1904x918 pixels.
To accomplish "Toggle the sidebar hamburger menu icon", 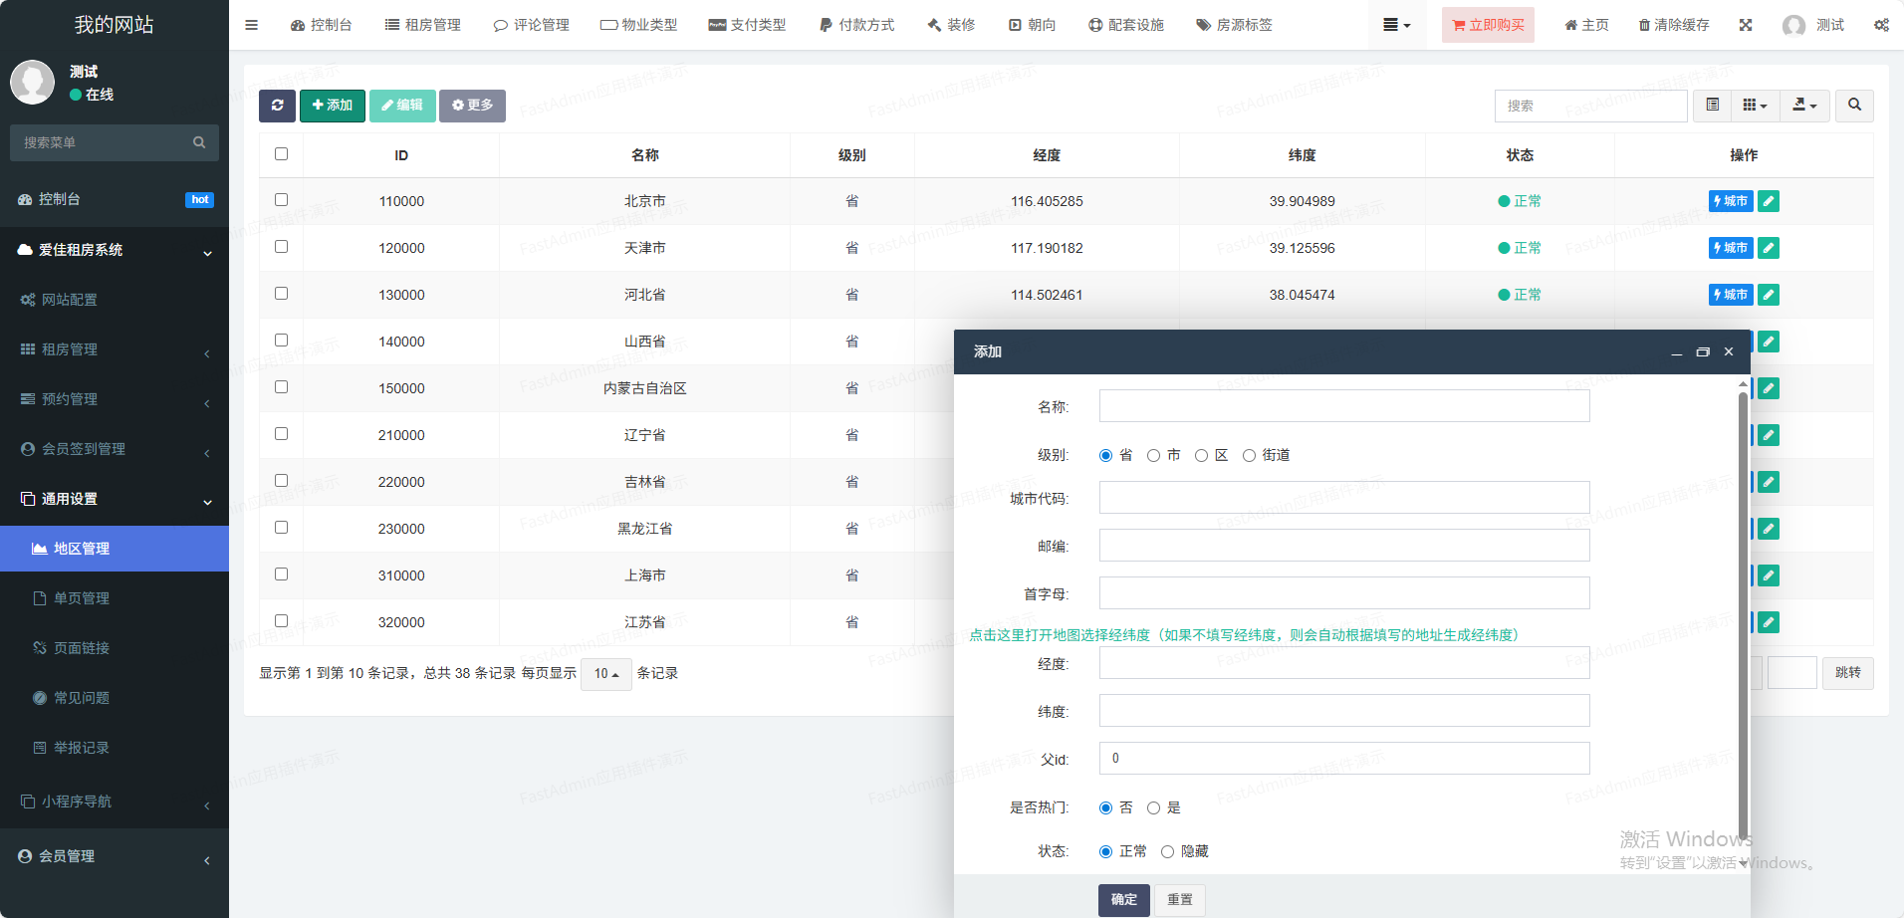I will tap(251, 25).
